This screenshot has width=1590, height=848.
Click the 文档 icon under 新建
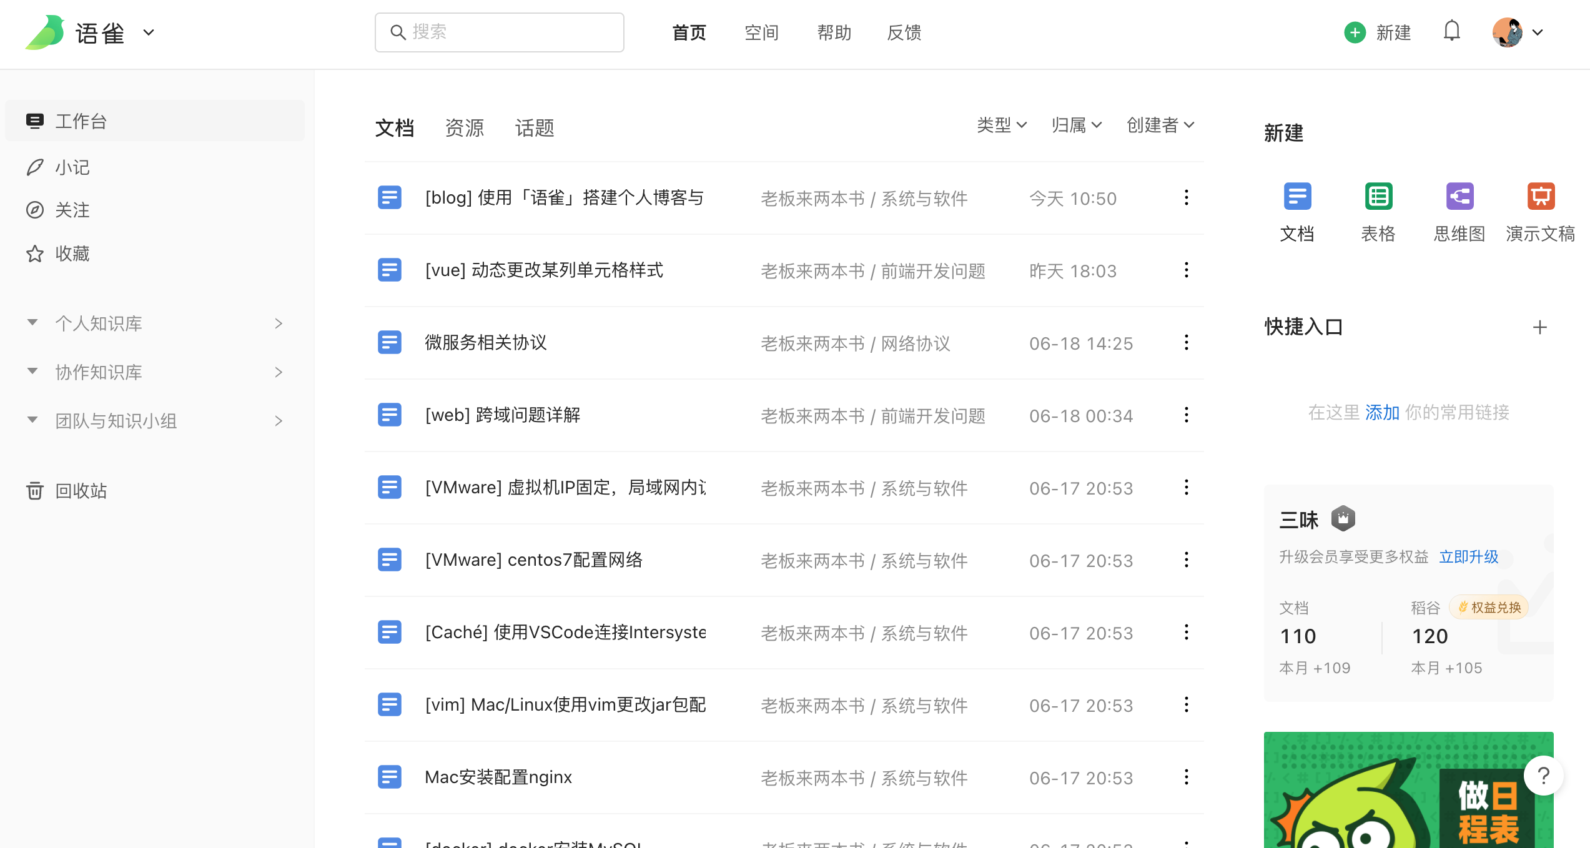1297,197
